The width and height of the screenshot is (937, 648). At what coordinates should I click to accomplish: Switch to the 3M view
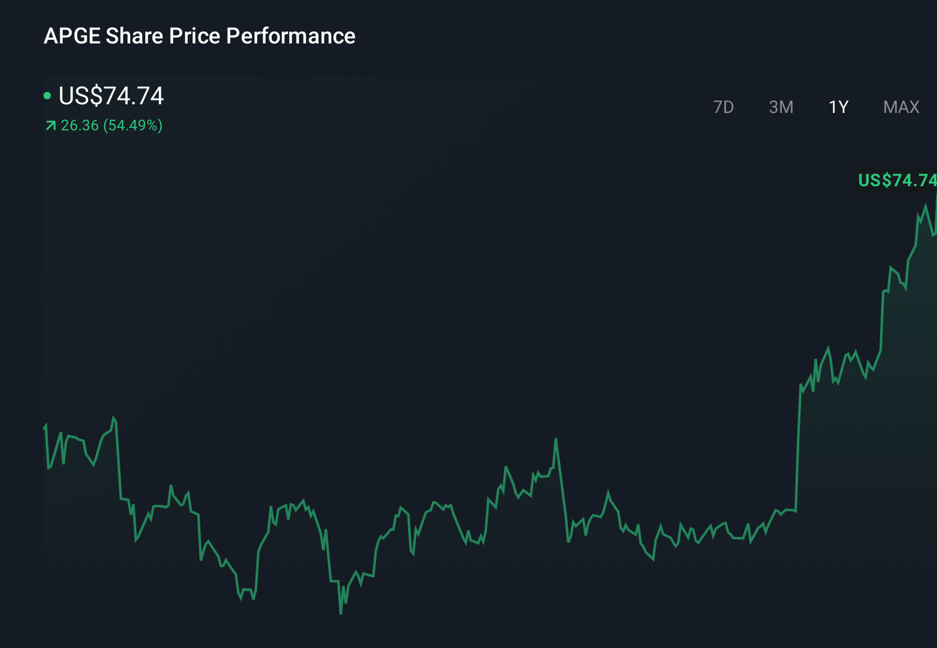pos(781,107)
